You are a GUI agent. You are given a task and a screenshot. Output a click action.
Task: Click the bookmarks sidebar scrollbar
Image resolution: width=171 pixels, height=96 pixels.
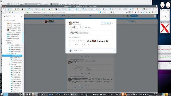click(x=23, y=37)
